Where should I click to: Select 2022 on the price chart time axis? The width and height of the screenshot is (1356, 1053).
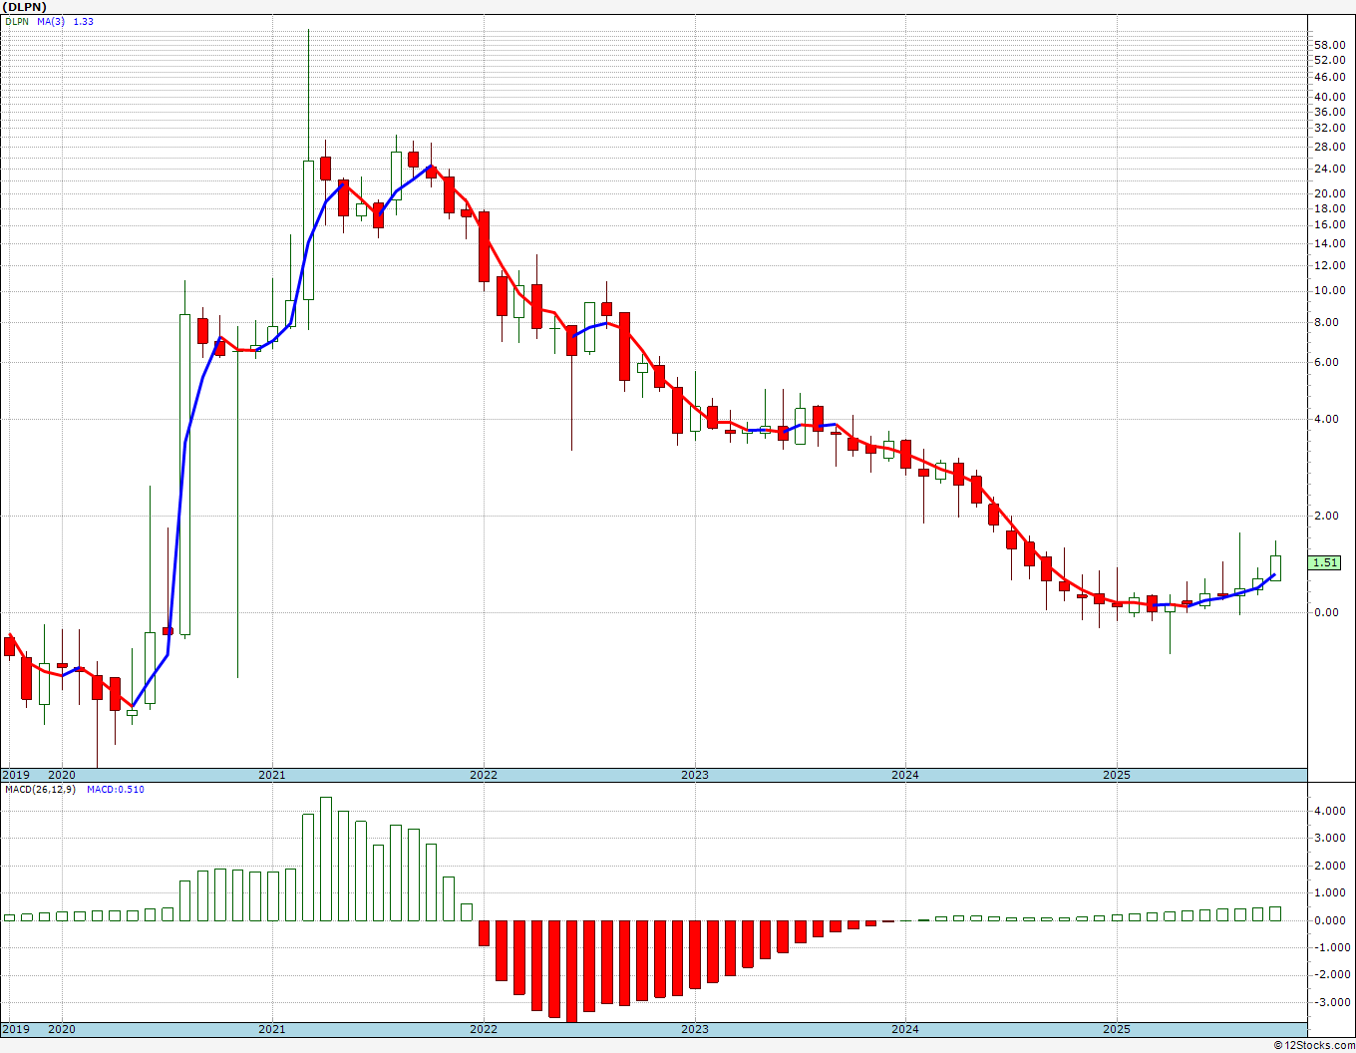tap(484, 775)
